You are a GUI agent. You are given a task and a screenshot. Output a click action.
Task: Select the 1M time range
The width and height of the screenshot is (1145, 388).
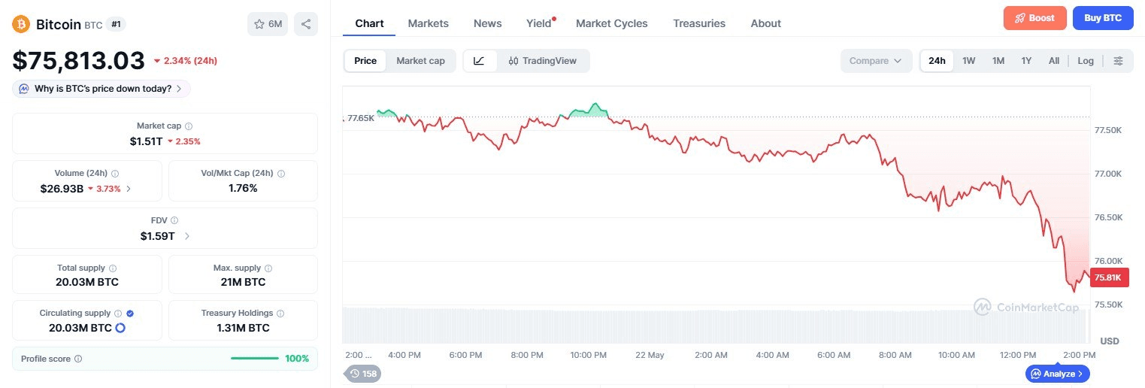coord(998,61)
